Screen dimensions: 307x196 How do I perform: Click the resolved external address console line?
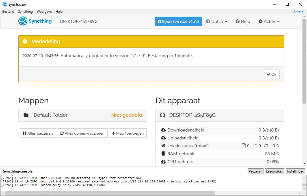tap(109, 182)
